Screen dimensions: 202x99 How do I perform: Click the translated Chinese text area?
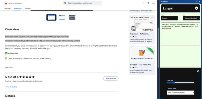click(x=180, y=34)
